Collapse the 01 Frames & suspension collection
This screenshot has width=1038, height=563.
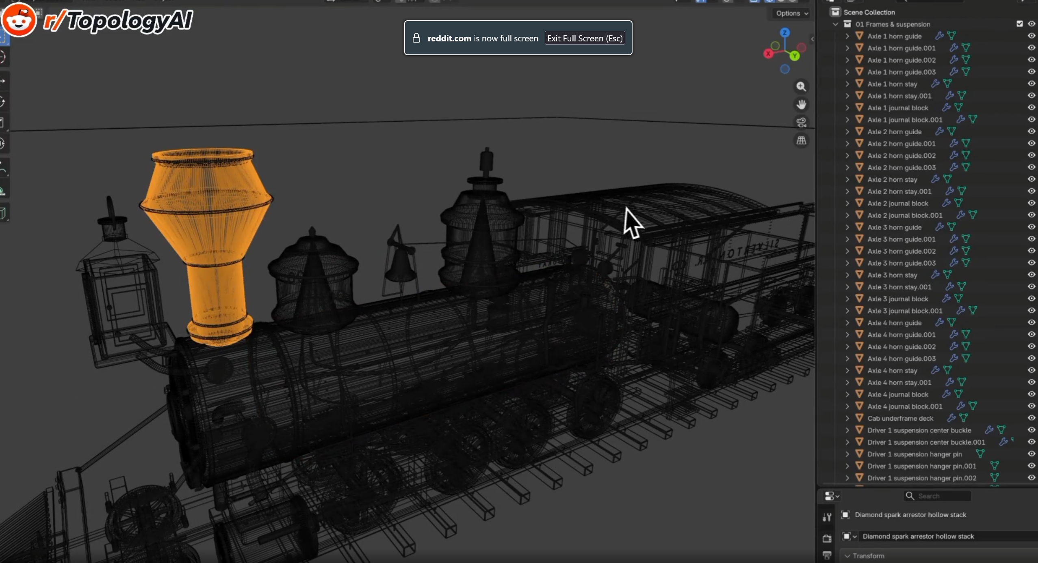[x=835, y=24]
